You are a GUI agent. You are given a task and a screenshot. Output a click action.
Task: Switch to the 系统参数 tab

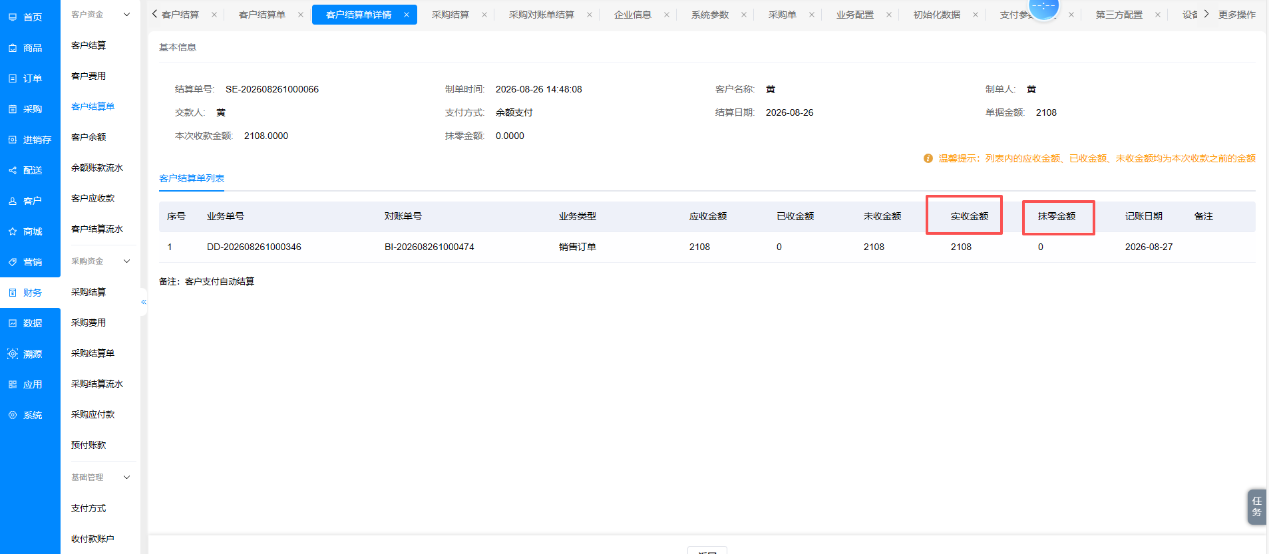click(x=710, y=15)
